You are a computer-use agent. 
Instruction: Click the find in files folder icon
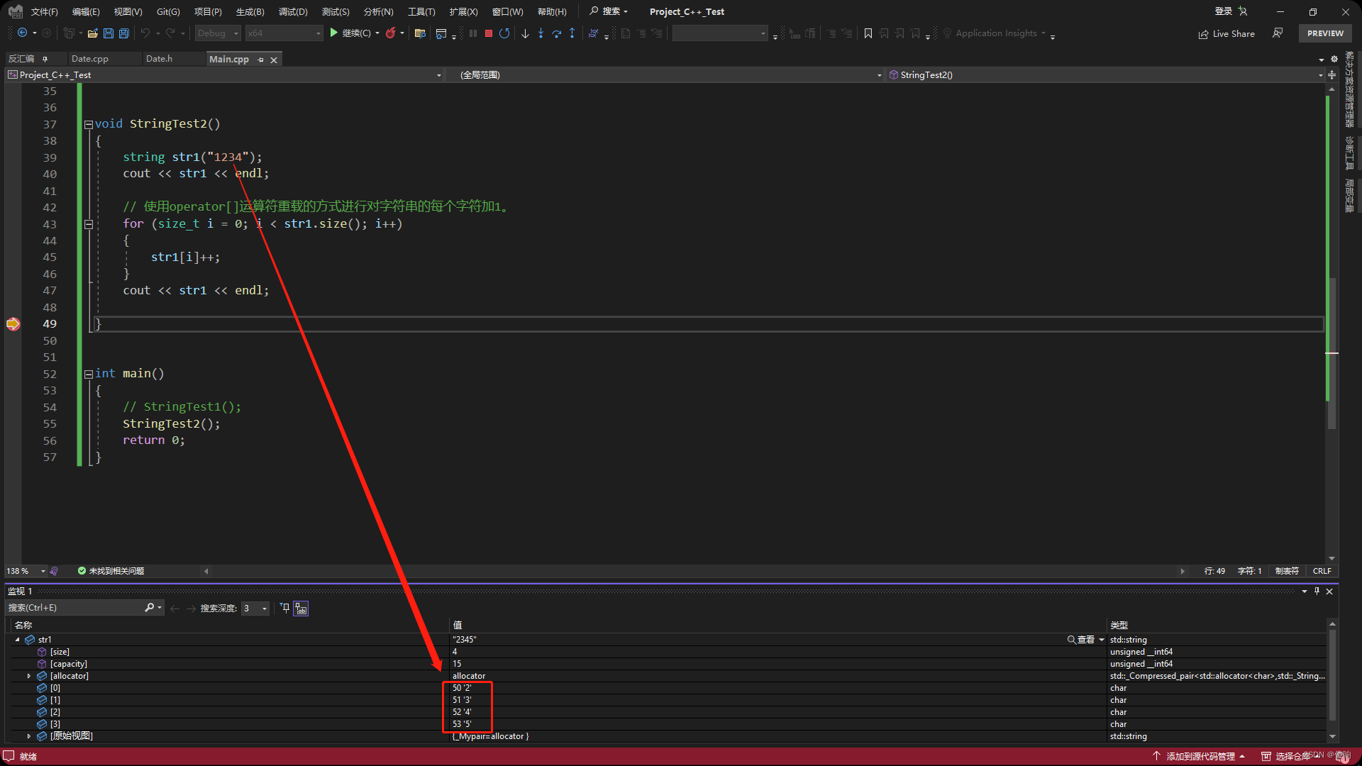click(x=420, y=33)
